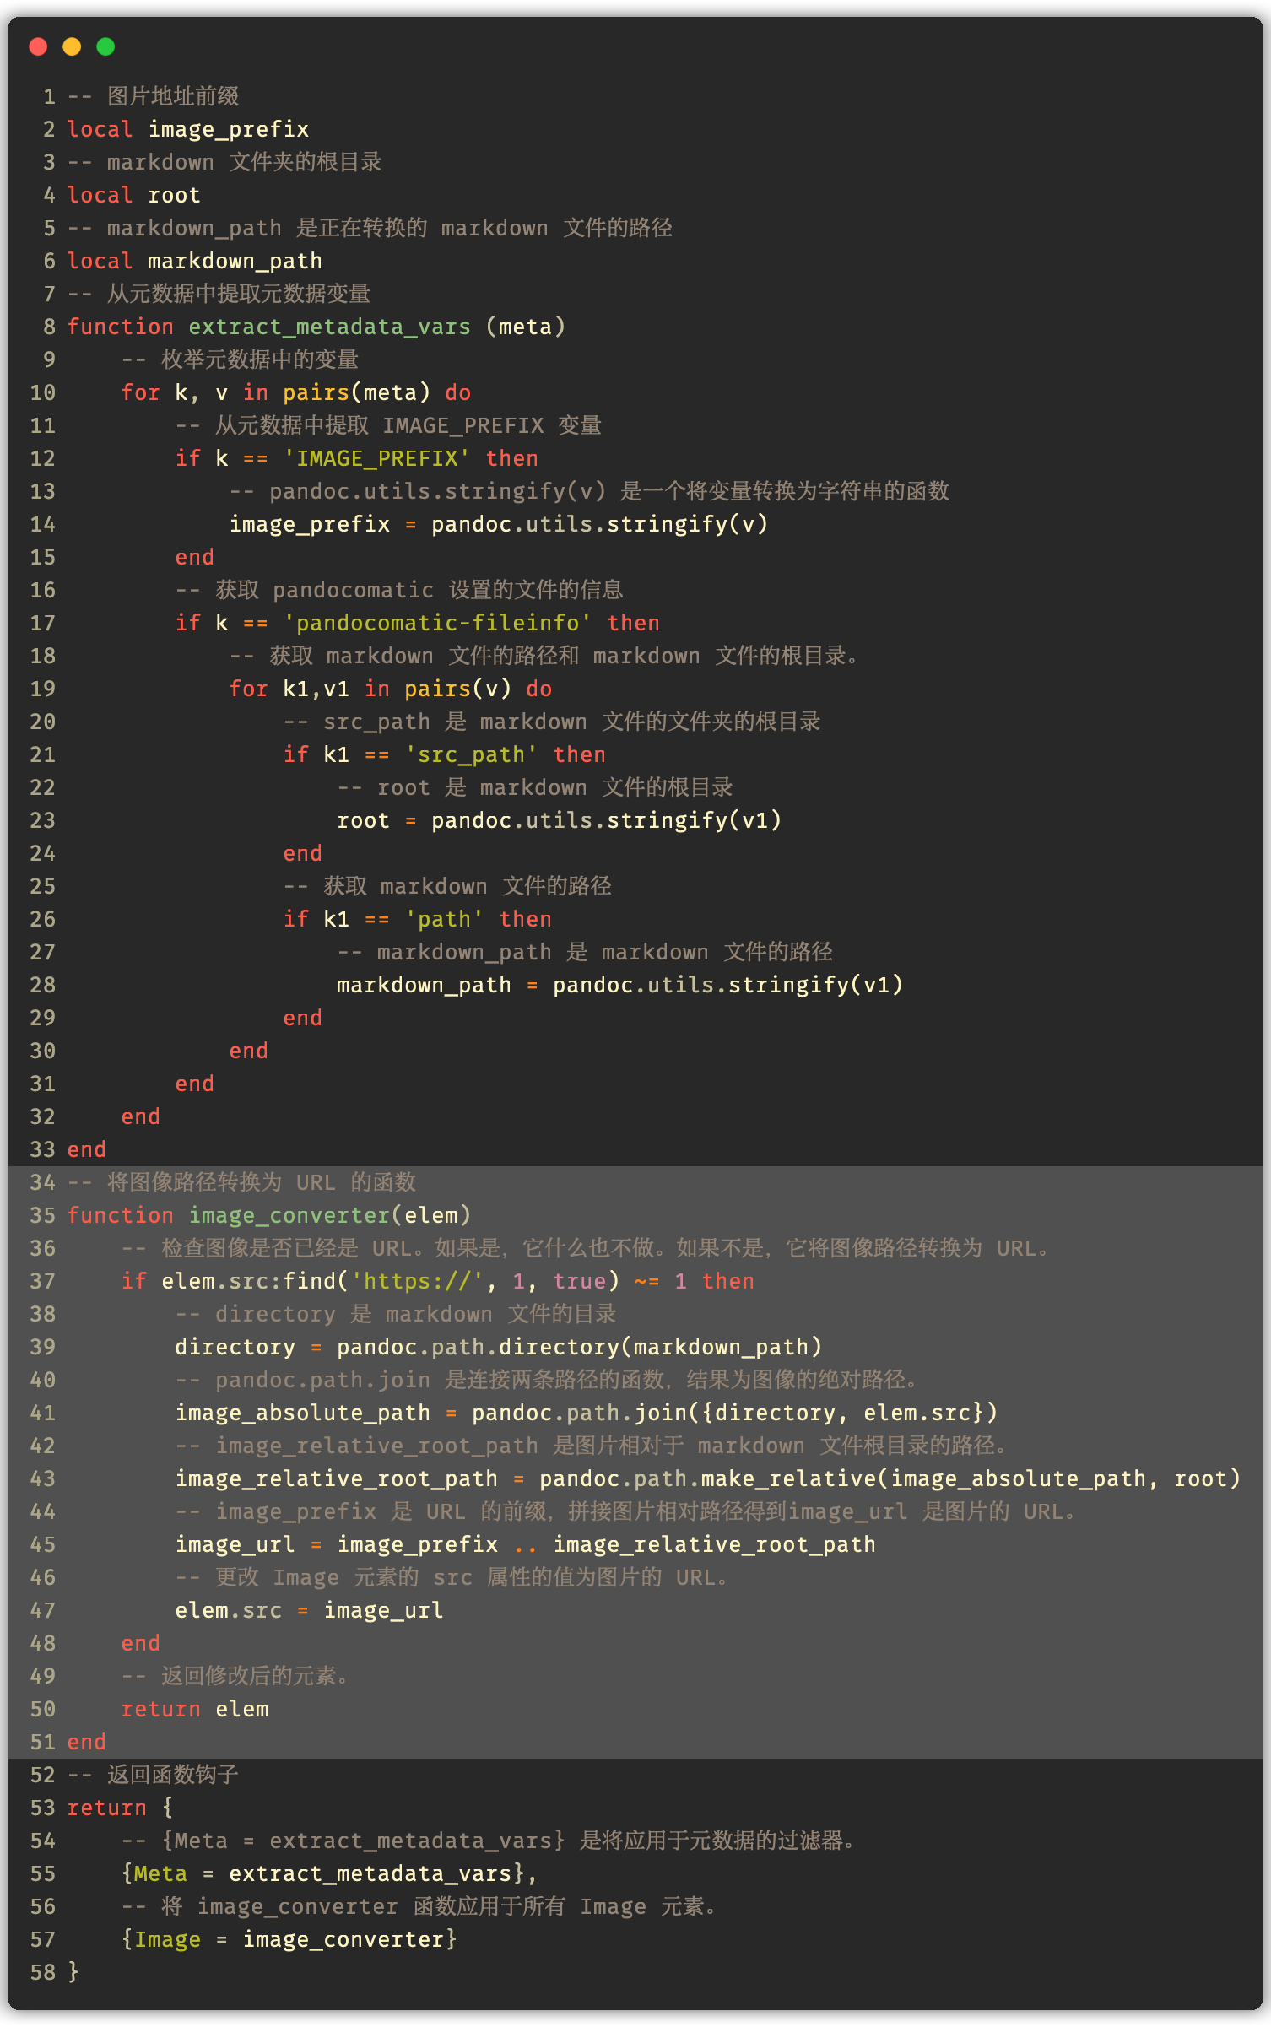This screenshot has width=1271, height=2027.
Task: Click 'pandoc.path.make_relative' on line 43
Action: click(708, 1478)
